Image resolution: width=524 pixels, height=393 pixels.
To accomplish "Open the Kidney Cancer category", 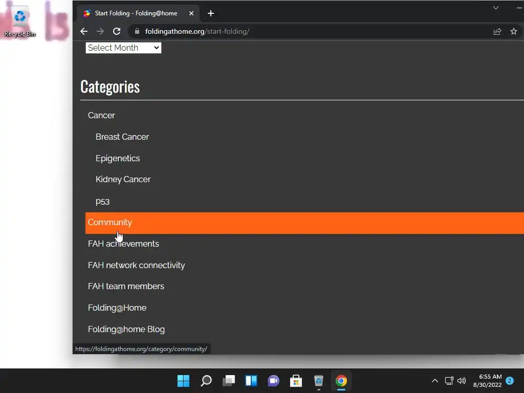I will pos(123,180).
